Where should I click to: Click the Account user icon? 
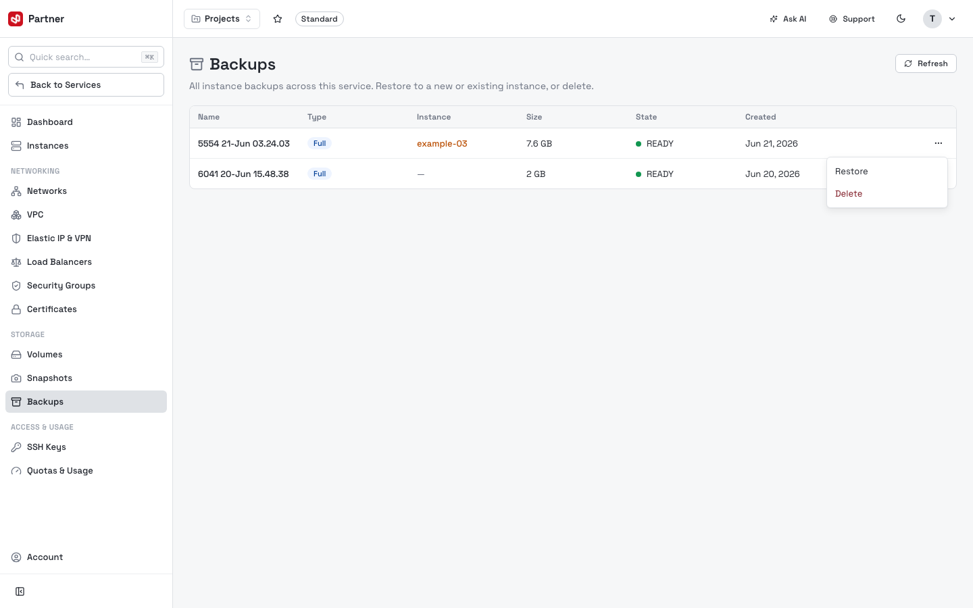tap(16, 557)
